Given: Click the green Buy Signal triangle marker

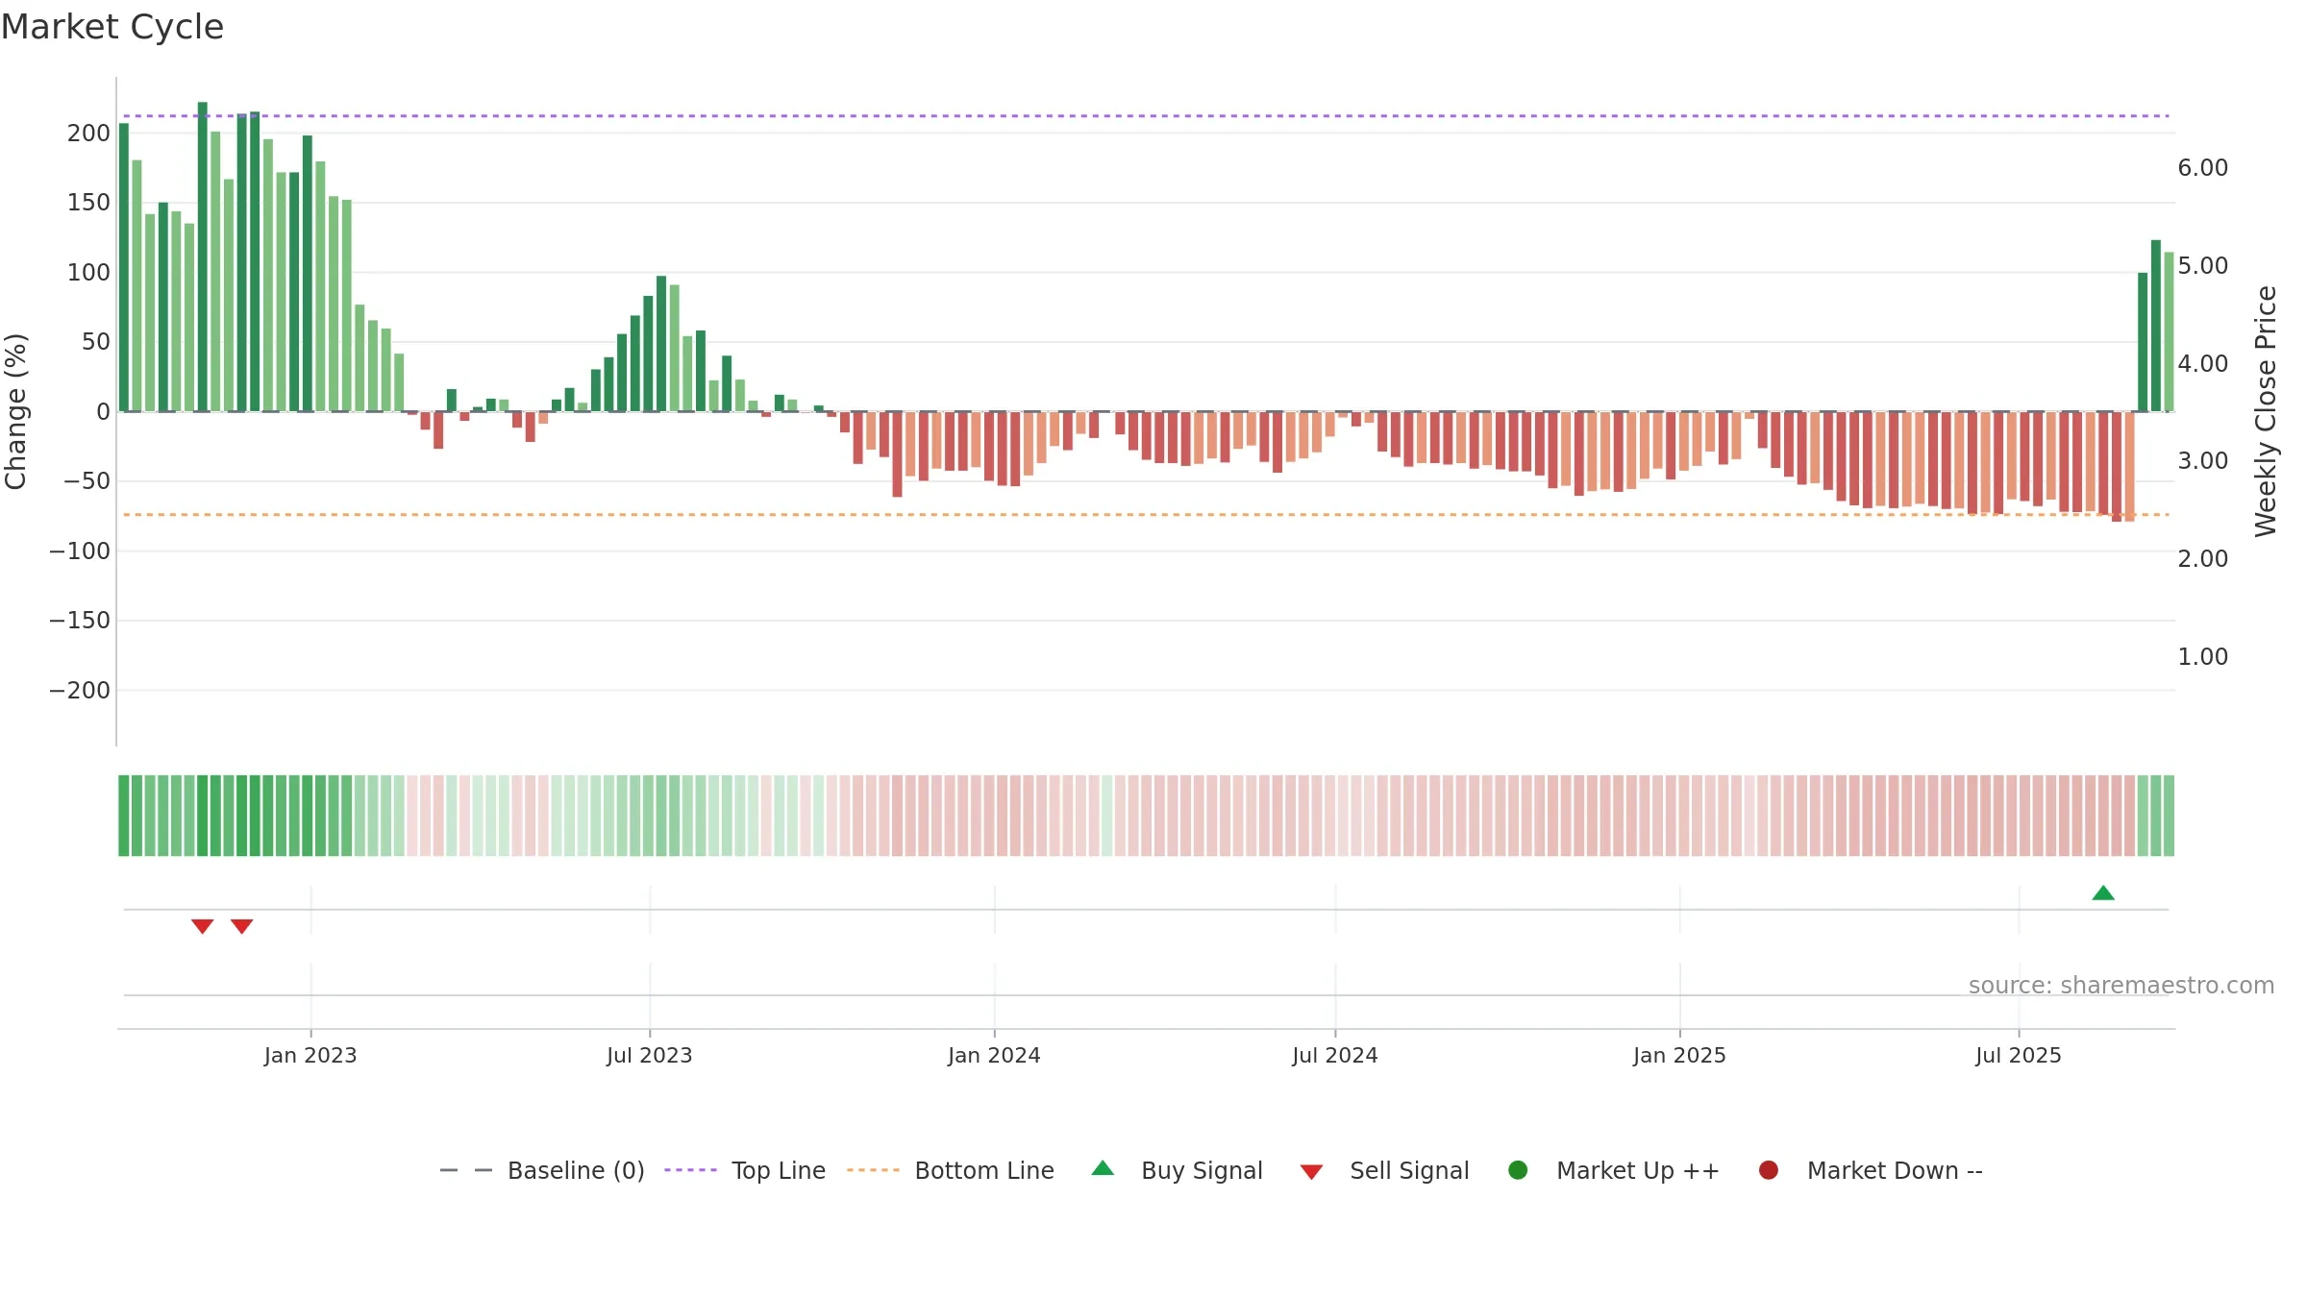Looking at the screenshot, I should point(2103,893).
